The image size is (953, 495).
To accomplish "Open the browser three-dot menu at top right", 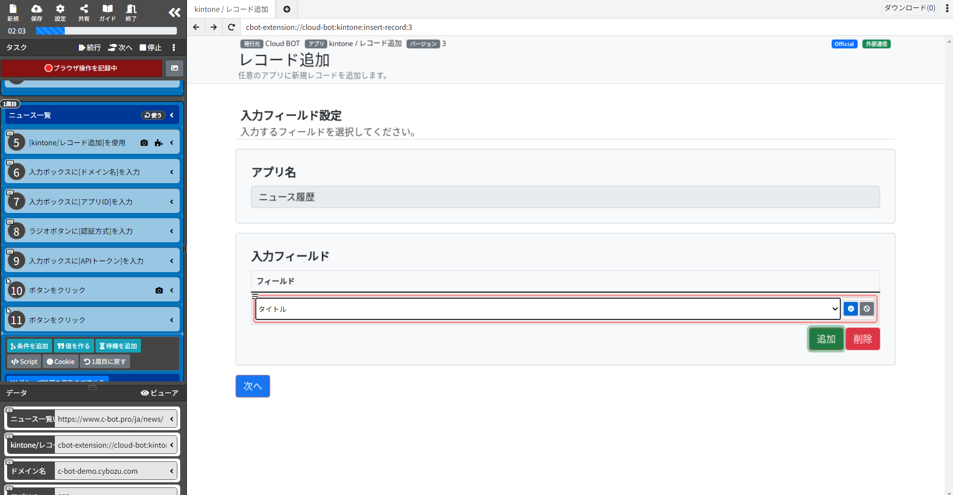I will pyautogui.click(x=947, y=9).
